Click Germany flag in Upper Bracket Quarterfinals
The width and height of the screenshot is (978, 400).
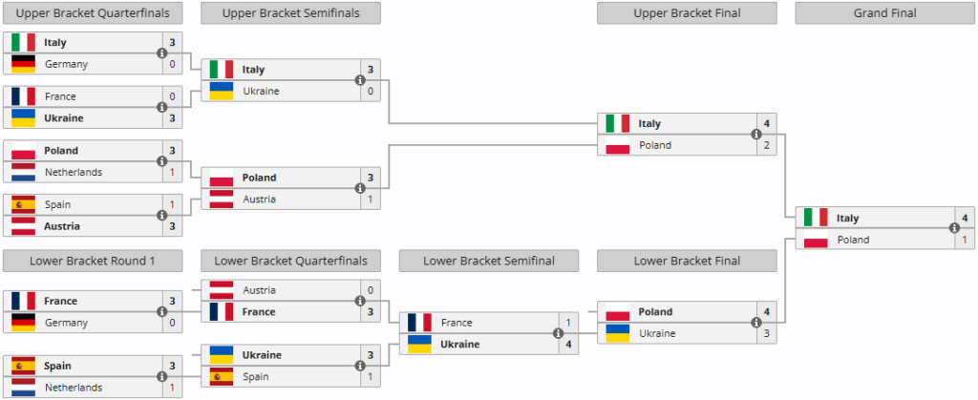[x=24, y=64]
